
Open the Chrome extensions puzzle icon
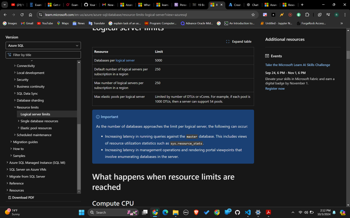[307, 15]
